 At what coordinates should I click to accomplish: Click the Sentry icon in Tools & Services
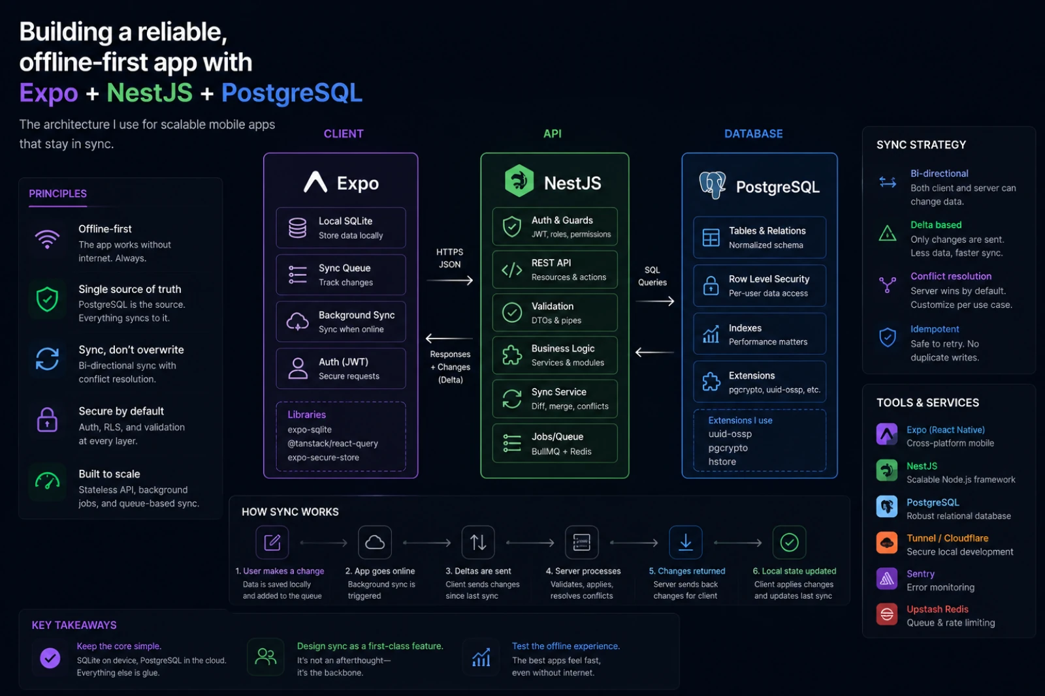887,579
